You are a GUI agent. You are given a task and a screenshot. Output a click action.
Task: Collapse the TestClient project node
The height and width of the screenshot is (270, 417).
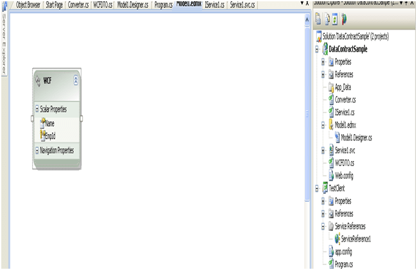point(316,188)
